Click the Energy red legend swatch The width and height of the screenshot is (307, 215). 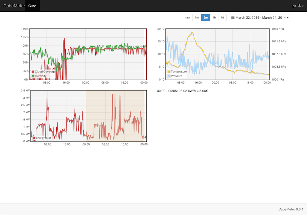click(x=34, y=138)
